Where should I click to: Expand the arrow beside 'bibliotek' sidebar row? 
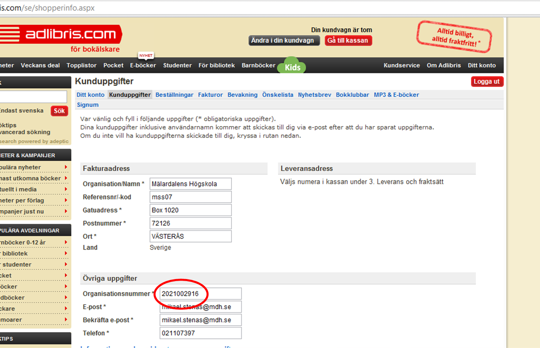click(x=66, y=253)
